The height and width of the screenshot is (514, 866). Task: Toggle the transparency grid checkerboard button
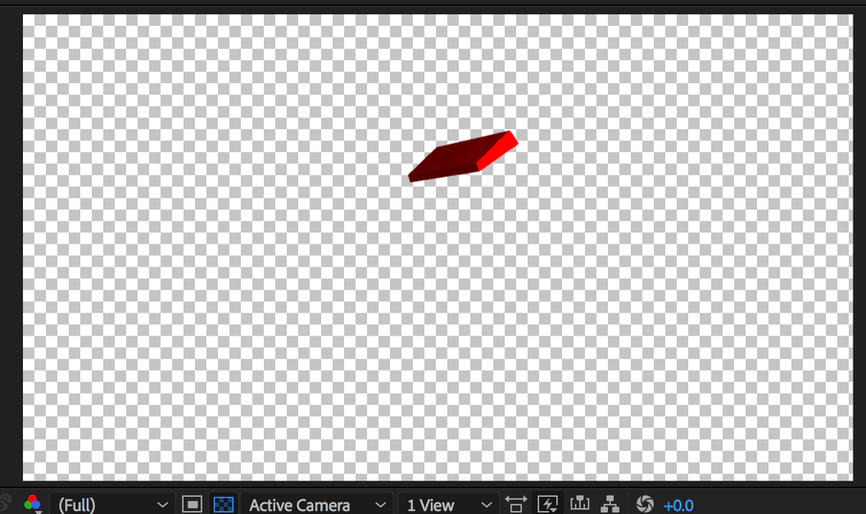pos(224,504)
